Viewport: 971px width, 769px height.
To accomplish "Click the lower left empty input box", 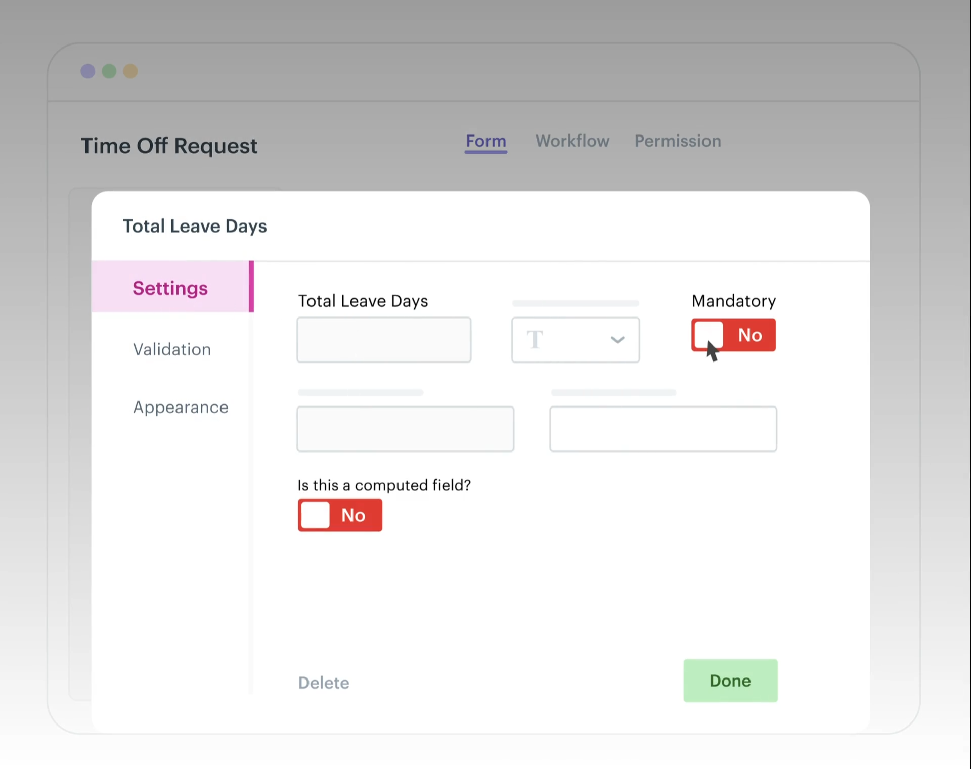I will (405, 429).
